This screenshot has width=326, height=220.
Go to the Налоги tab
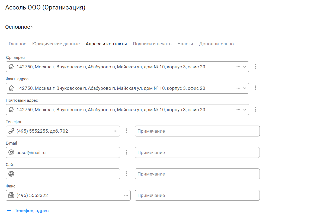point(185,44)
